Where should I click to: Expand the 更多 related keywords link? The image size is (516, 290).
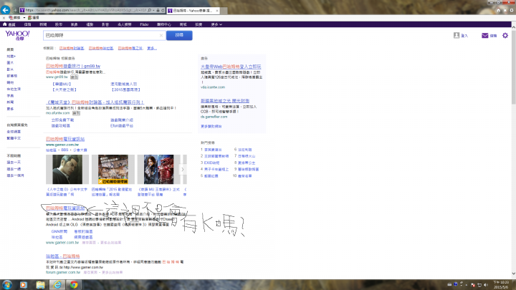click(152, 49)
